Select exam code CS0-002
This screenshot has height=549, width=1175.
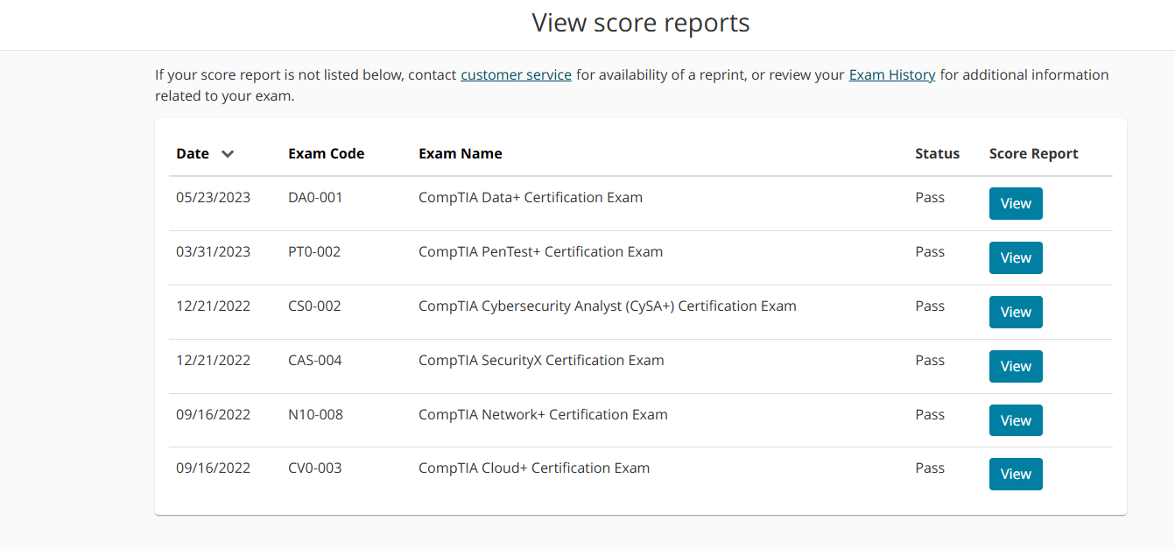(x=314, y=306)
